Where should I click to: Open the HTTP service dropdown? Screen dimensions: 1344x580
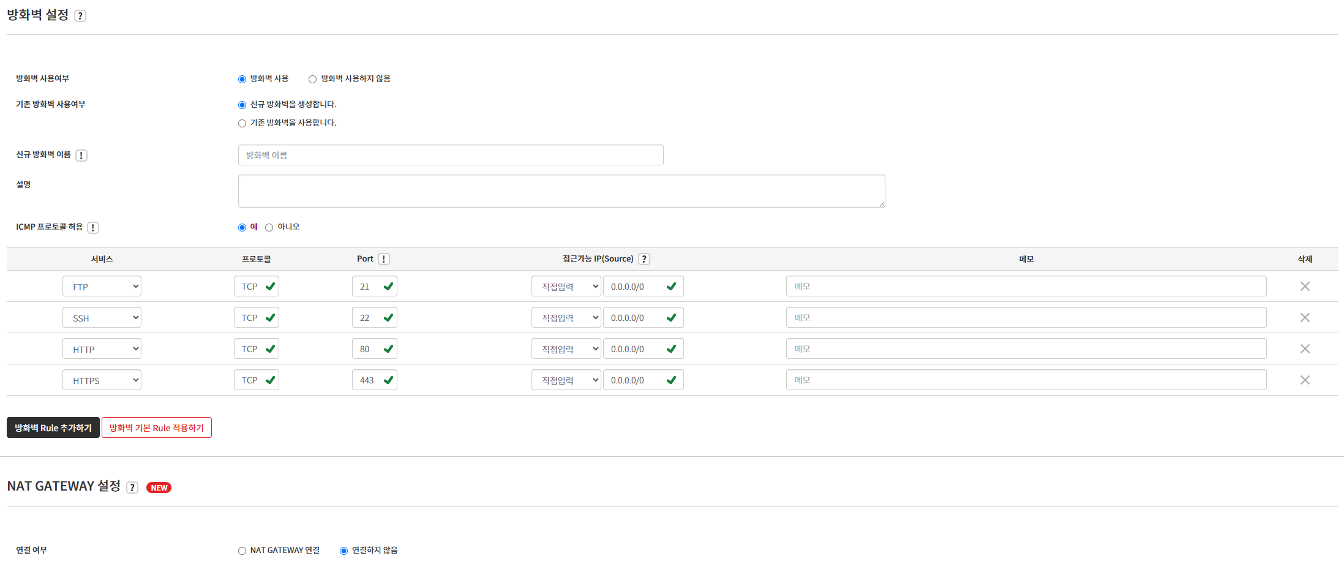coord(102,348)
